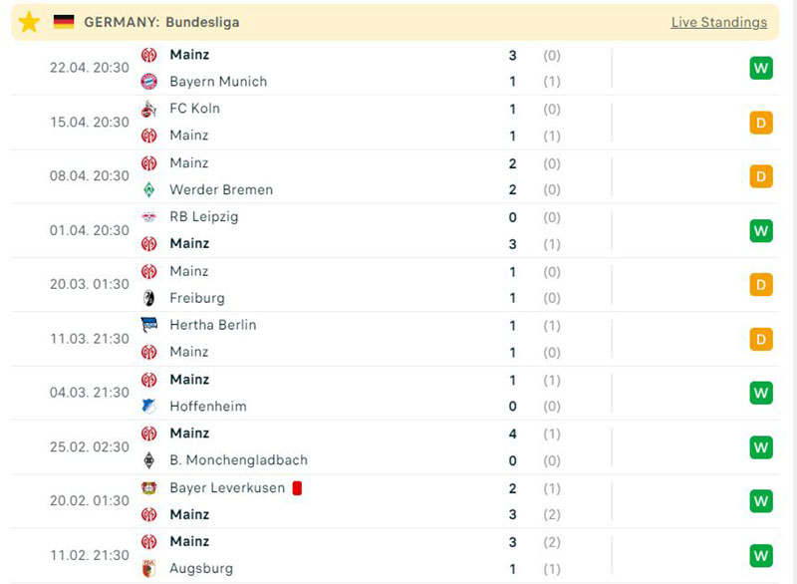Click the D badge for FC Koln match
This screenshot has width=797, height=584.
pyautogui.click(x=761, y=123)
